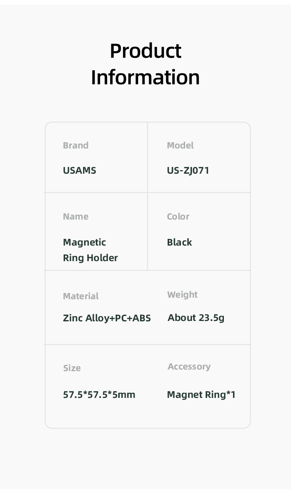The width and height of the screenshot is (291, 490).
Task: Click the Zinc Alloy+PC+ABS text
Action: click(107, 318)
